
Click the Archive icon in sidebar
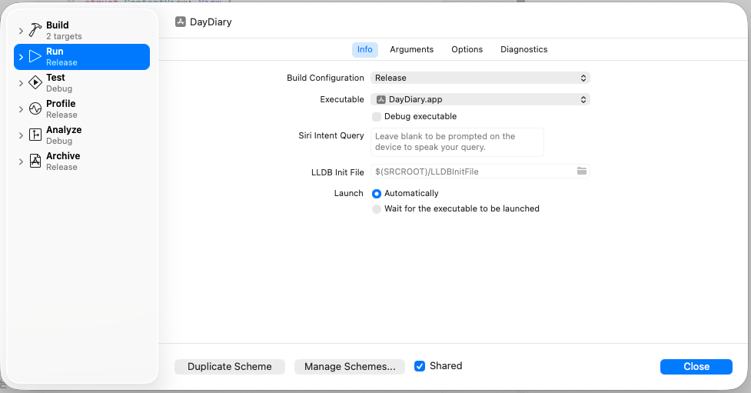click(x=35, y=162)
